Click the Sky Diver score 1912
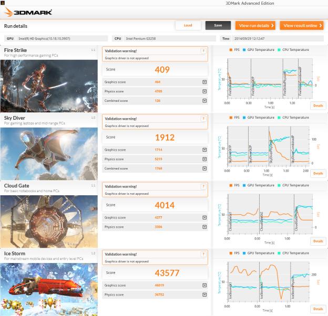The height and width of the screenshot is (316, 328). [x=165, y=138]
